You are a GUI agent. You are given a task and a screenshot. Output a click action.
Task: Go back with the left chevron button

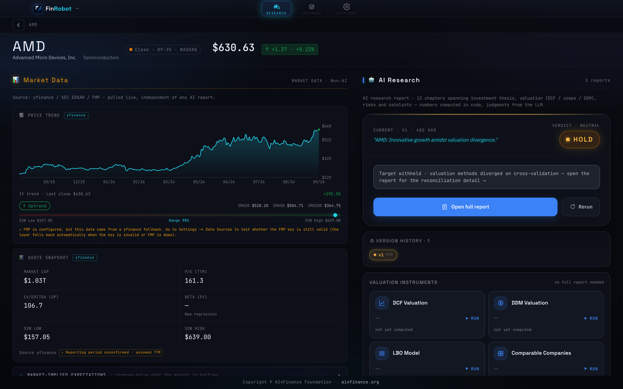click(x=18, y=25)
